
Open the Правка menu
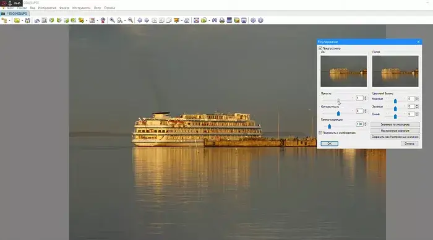point(22,8)
